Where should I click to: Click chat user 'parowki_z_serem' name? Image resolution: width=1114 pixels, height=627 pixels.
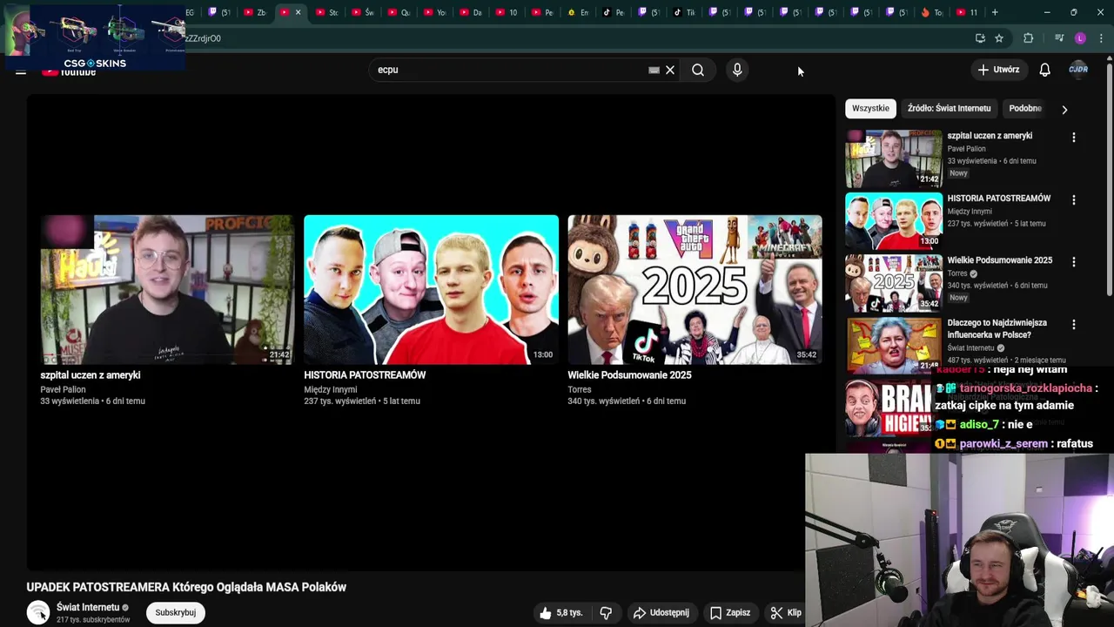pyautogui.click(x=1003, y=444)
